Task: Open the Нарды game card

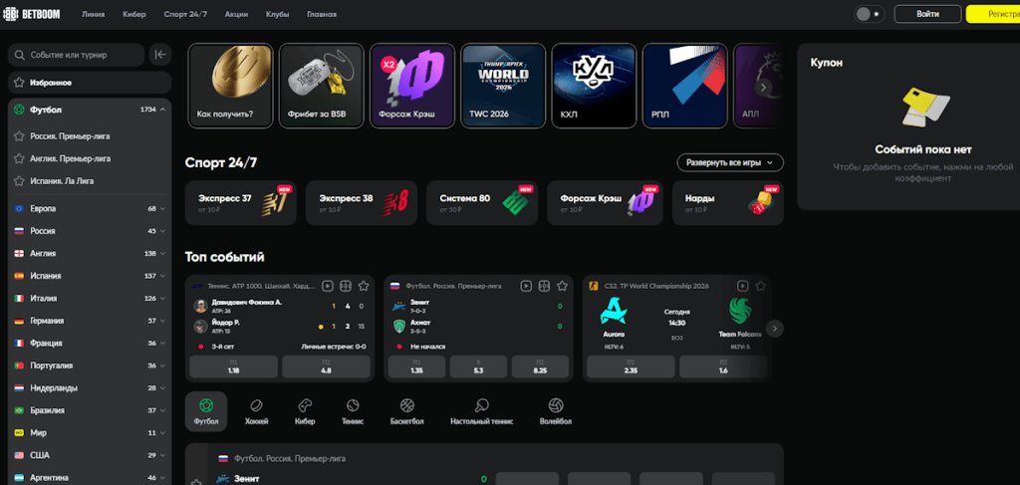Action: 728,203
